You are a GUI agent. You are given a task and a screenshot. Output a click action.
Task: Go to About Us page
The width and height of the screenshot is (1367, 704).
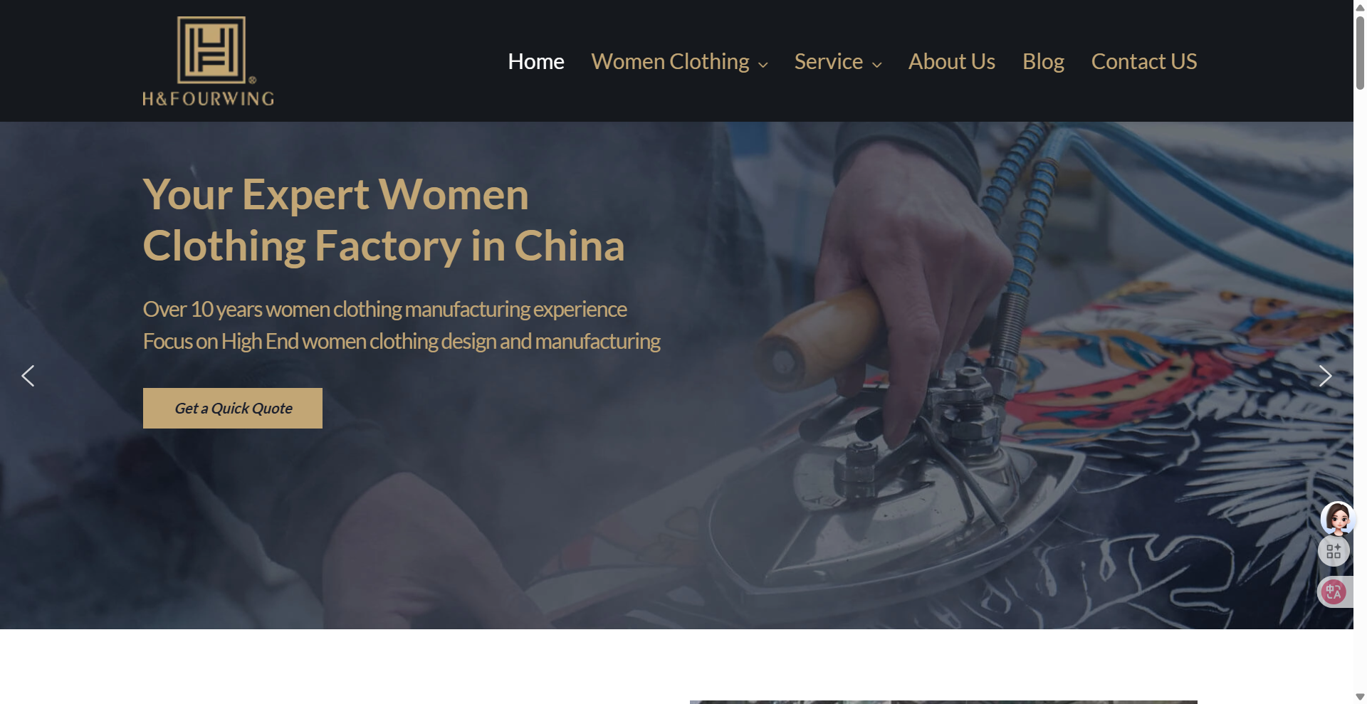tap(952, 61)
